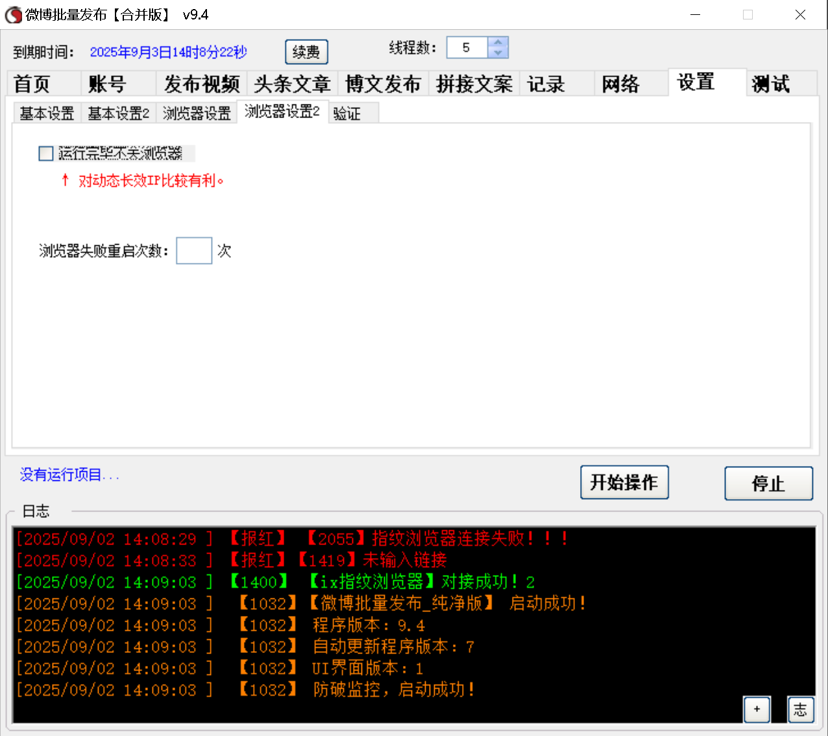
Task: Open the 头条文章 tab
Action: (x=293, y=83)
